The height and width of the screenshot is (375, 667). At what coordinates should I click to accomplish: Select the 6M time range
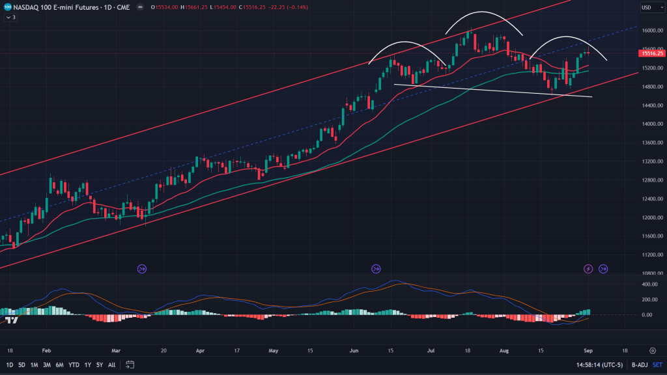click(x=59, y=365)
